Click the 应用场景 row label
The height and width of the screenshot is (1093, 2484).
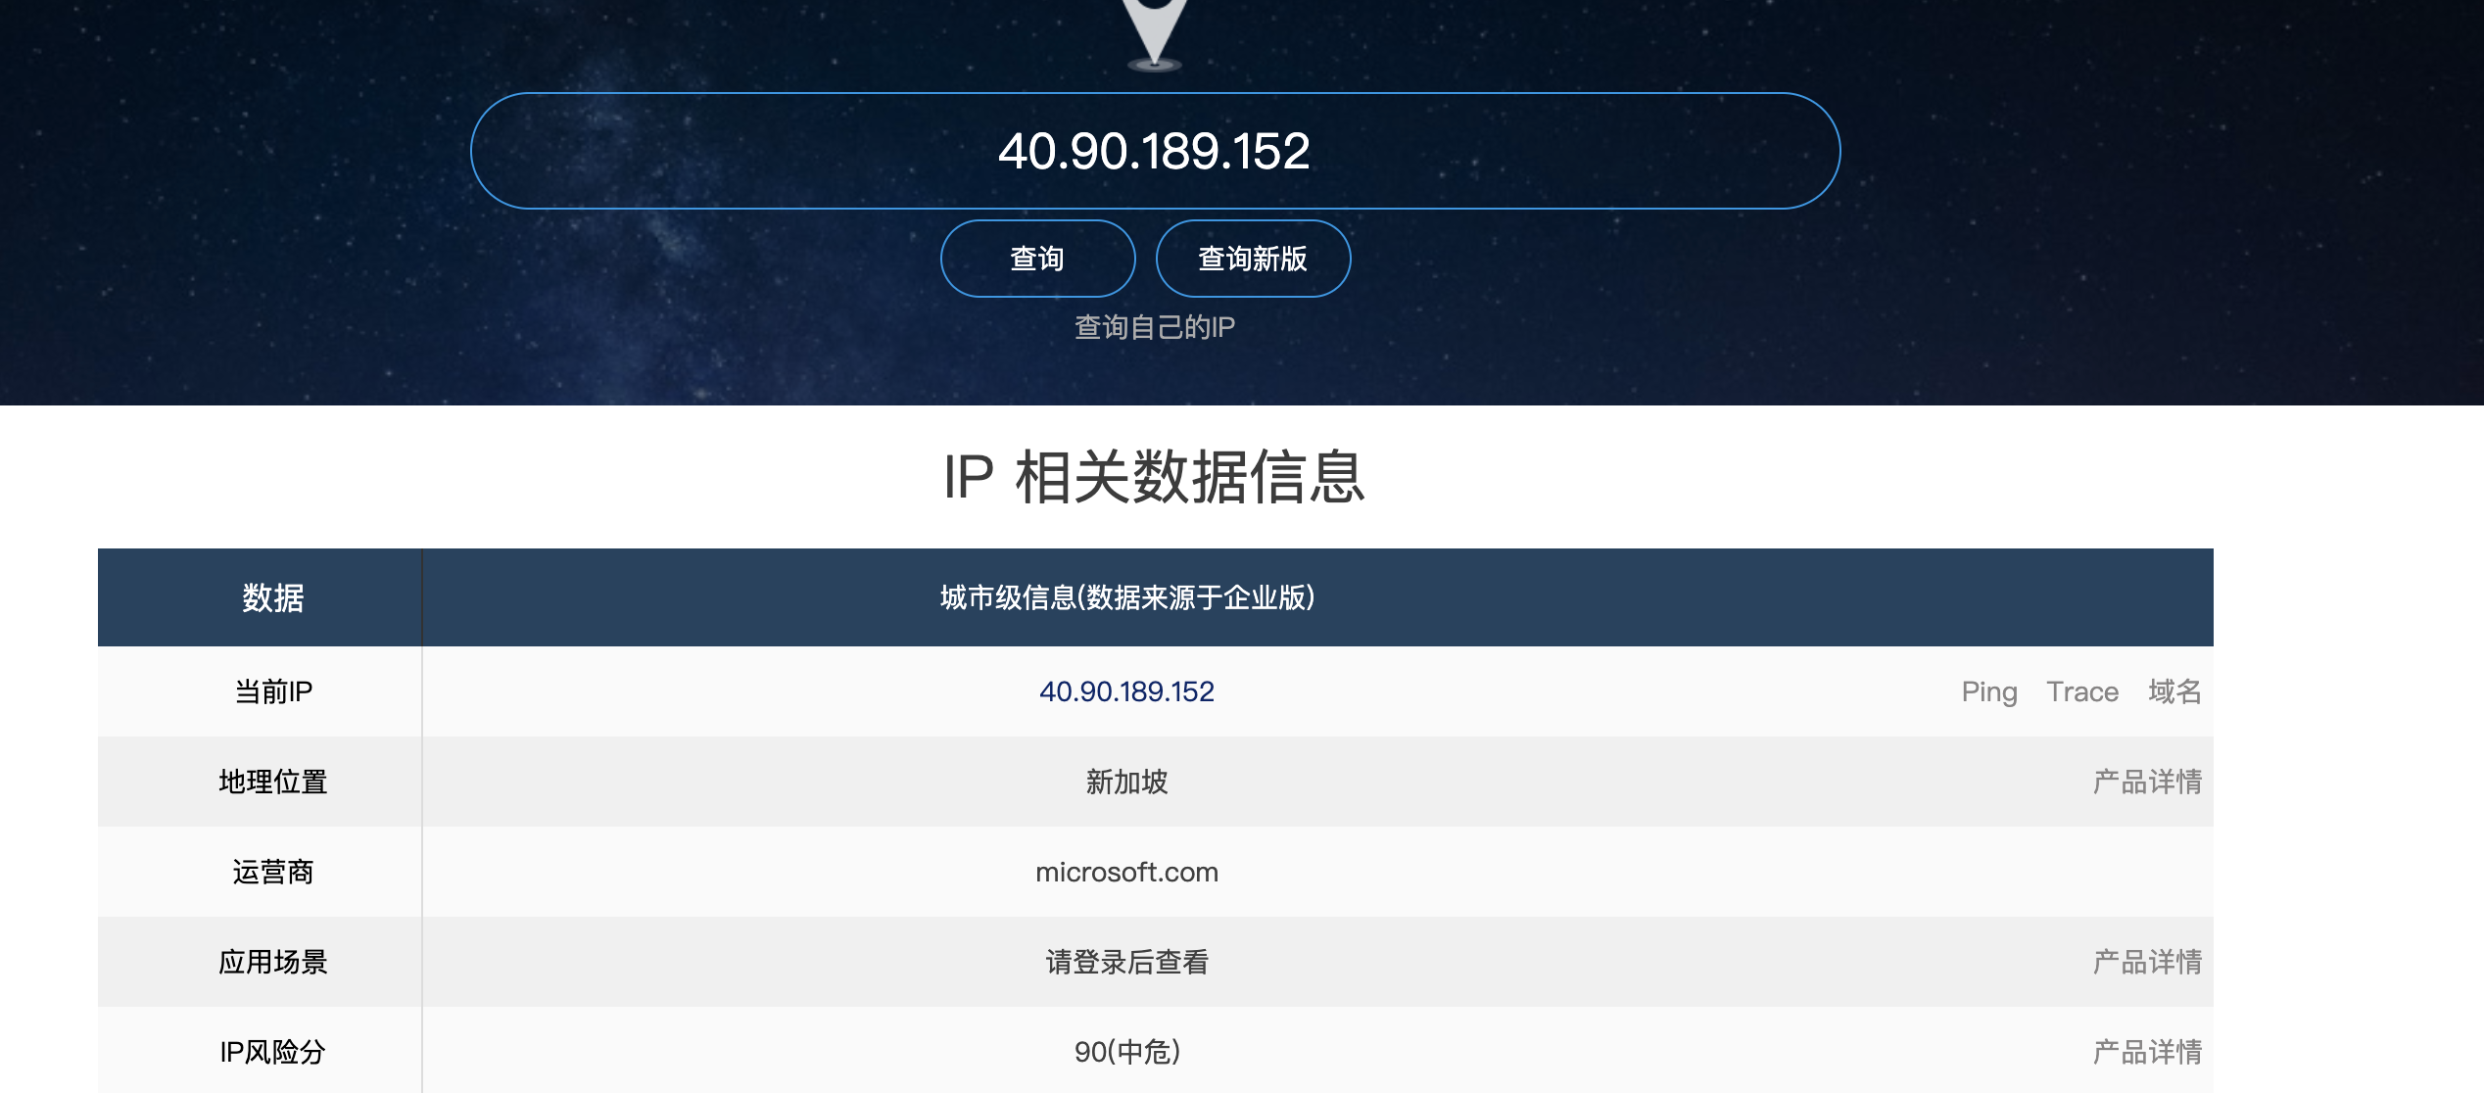pyautogui.click(x=273, y=962)
